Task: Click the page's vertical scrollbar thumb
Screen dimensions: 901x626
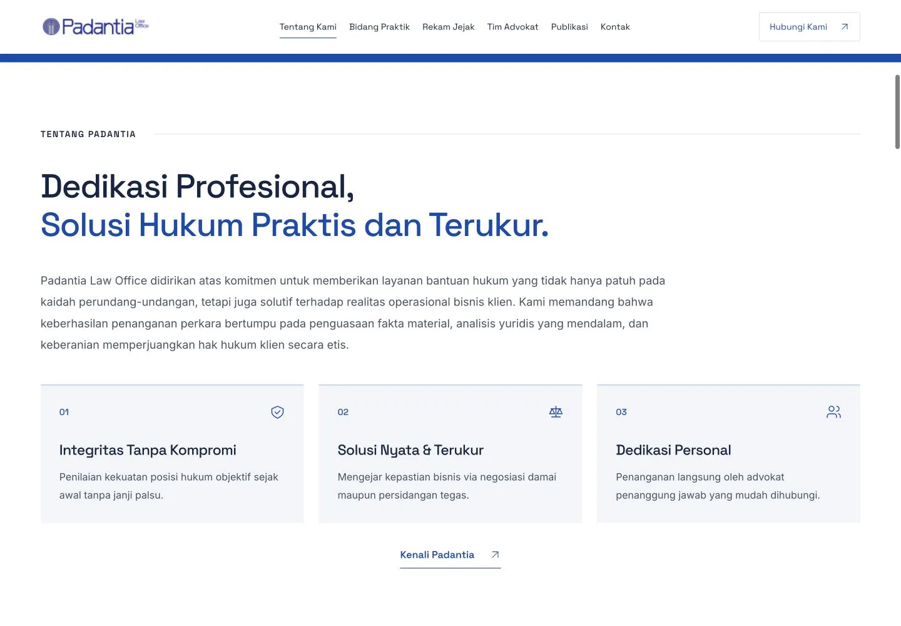Action: pos(897,111)
